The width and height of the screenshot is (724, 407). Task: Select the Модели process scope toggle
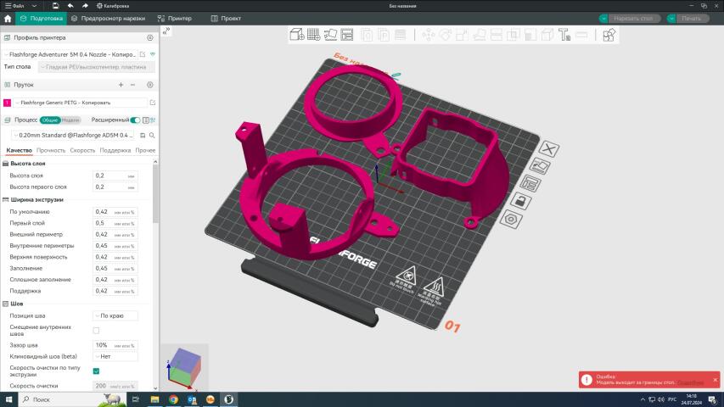coord(70,120)
